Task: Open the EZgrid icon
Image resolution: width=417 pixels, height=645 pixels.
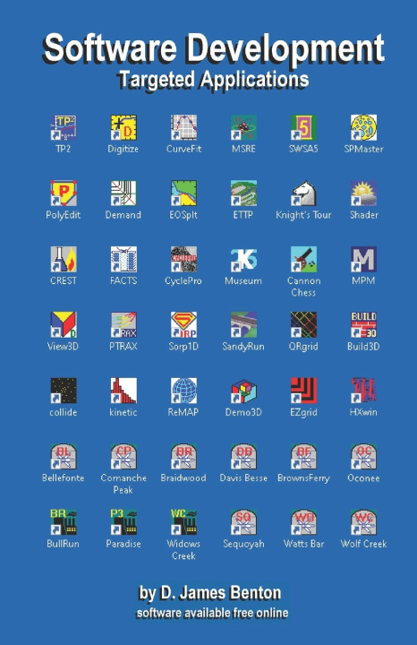Action: (x=303, y=391)
